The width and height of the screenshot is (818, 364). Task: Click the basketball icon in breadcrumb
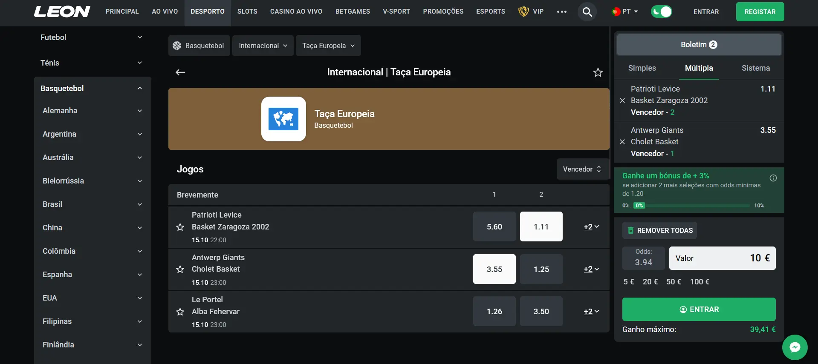177,46
